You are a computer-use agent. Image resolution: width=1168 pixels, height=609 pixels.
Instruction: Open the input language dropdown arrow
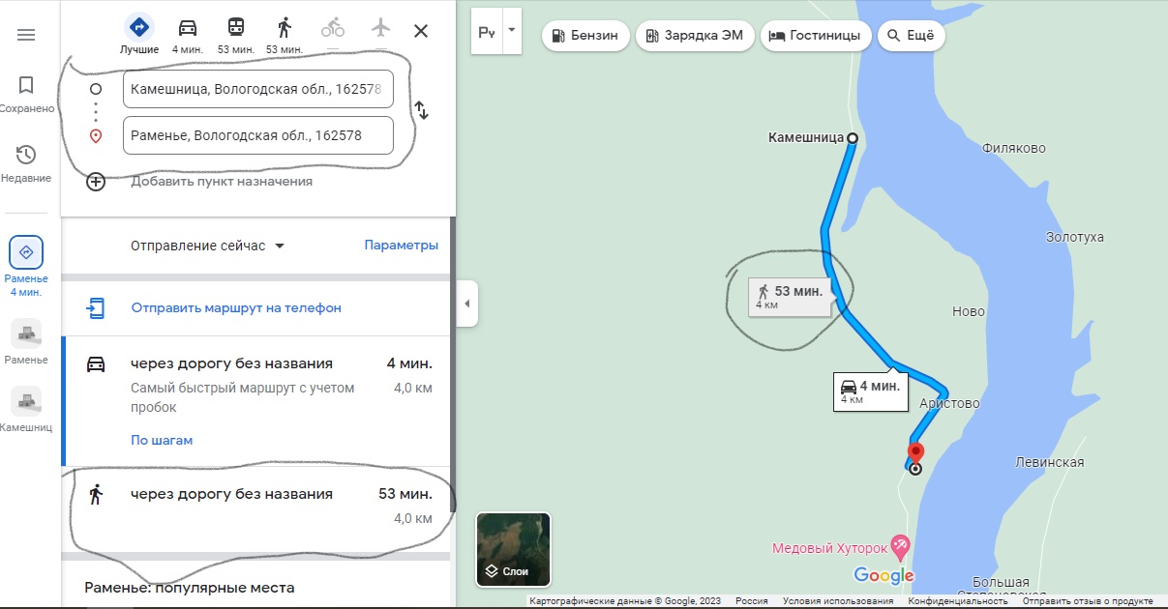coord(512,30)
